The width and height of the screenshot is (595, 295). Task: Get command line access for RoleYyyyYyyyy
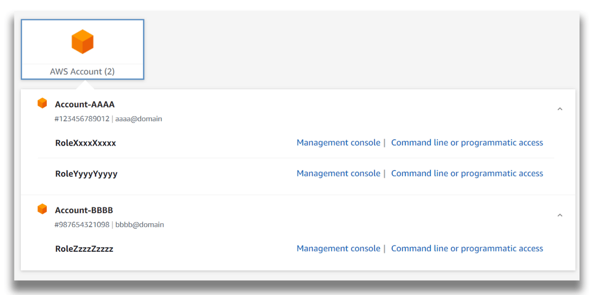click(467, 173)
